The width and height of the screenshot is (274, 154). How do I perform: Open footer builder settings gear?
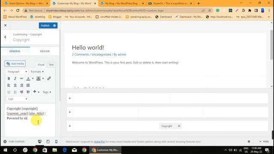pos(249,142)
